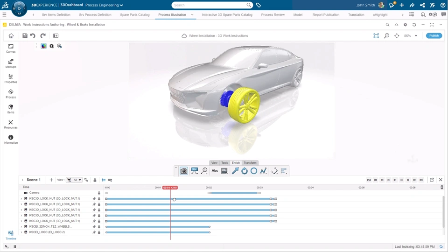Select the blue arrow markup tool
This screenshot has width=448, height=252.
pyautogui.click(x=235, y=171)
